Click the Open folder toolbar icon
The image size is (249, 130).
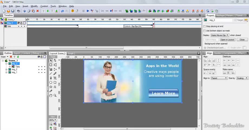pyautogui.click(x=8, y=11)
